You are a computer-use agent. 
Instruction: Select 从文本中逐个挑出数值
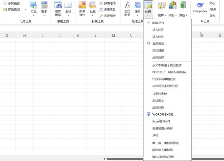point(167,65)
